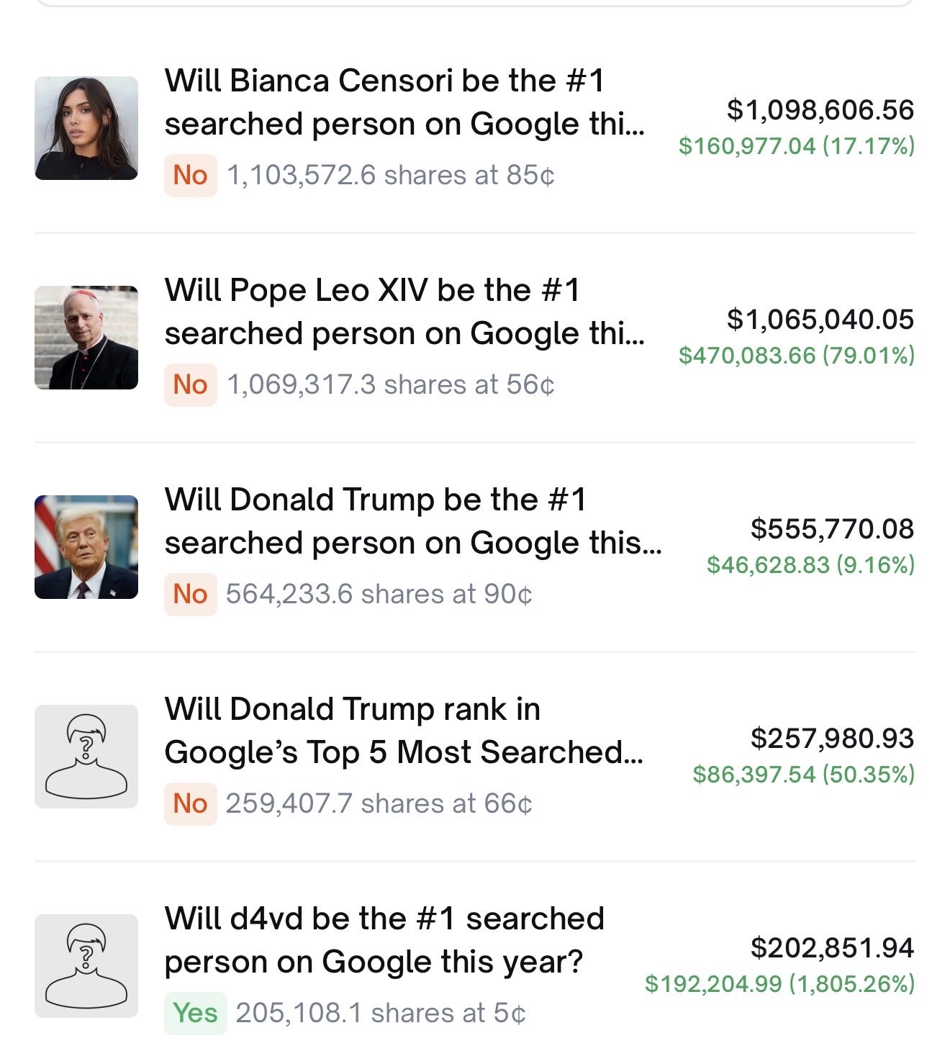This screenshot has height=1051, width=950.
Task: Click the No badge on Pope Leo XIV position
Action: coord(191,385)
